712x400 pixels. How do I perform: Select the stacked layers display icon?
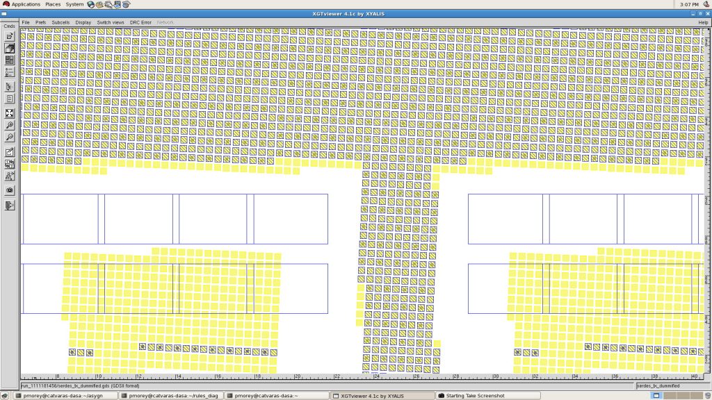[9, 49]
